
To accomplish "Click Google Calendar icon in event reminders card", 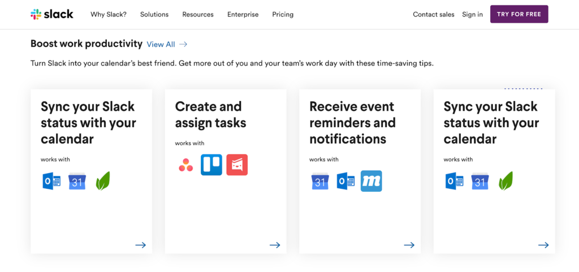I will coord(320,181).
